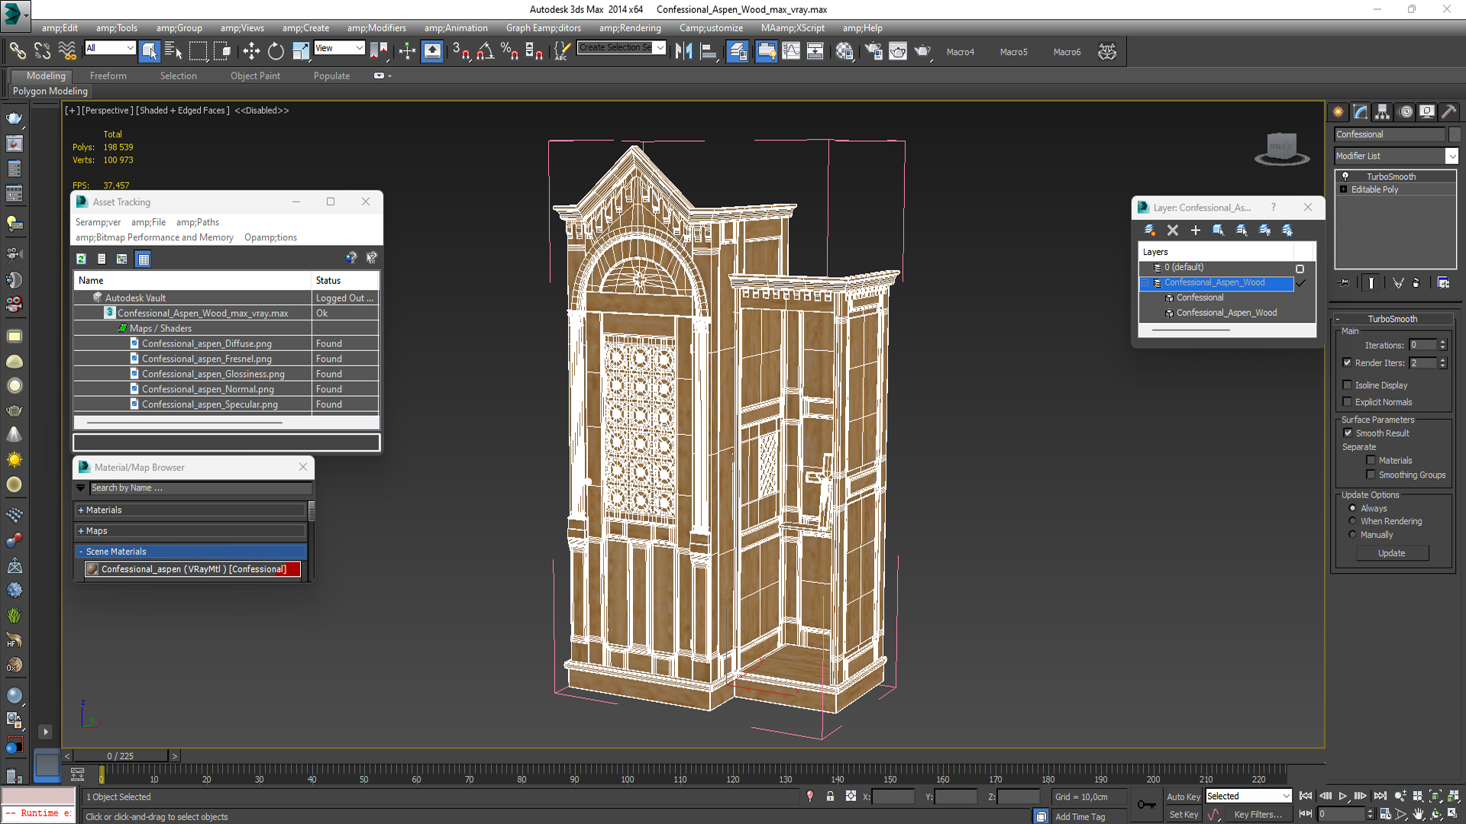Open the Motion command panel tab

click(1405, 112)
